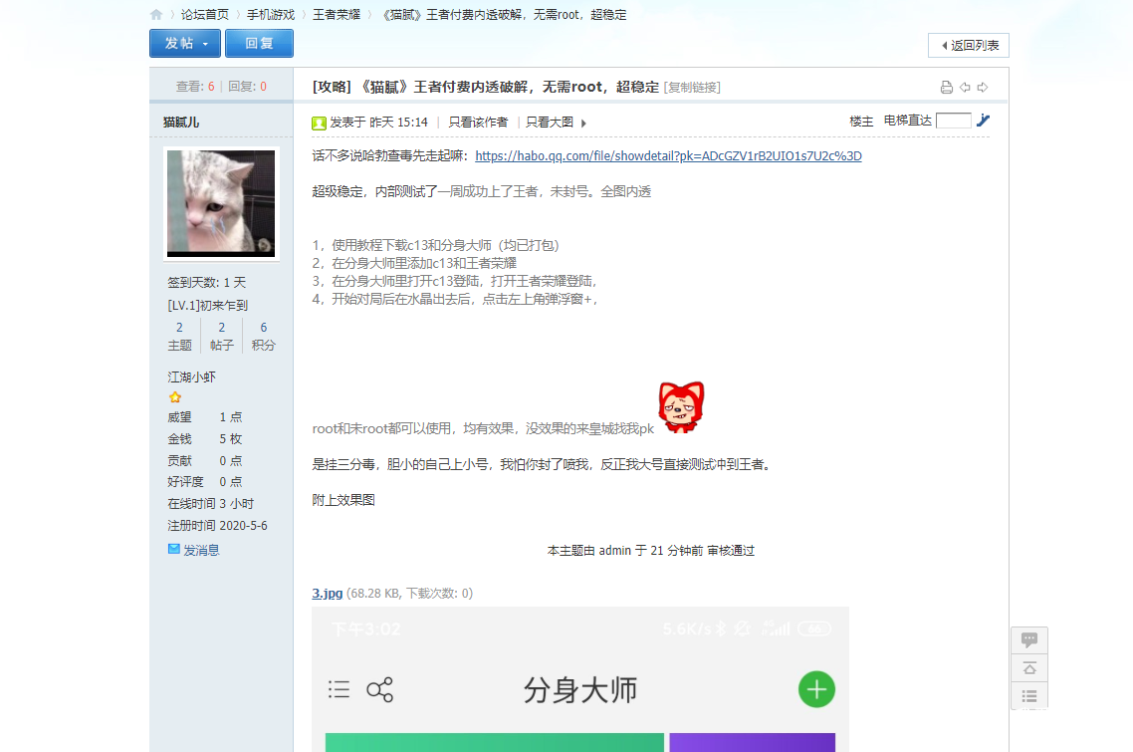Click the envelope send message icon

(174, 549)
